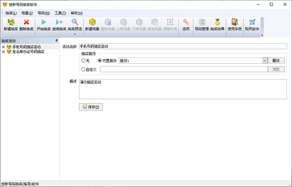Click the 抽奖活动 panel header
This screenshot has height=187, width=292.
click(30, 41)
